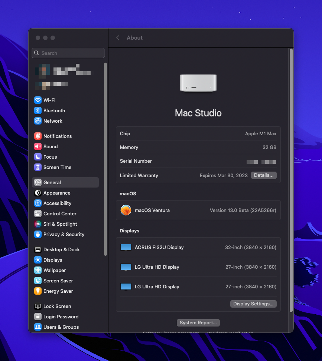Click the General gear icon
322x361 pixels.
click(x=38, y=182)
